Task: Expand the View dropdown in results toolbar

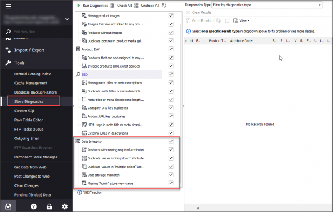Action: point(241,20)
